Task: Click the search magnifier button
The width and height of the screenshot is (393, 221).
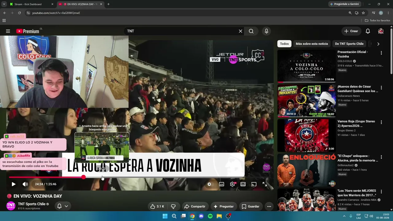Action: click(251, 31)
